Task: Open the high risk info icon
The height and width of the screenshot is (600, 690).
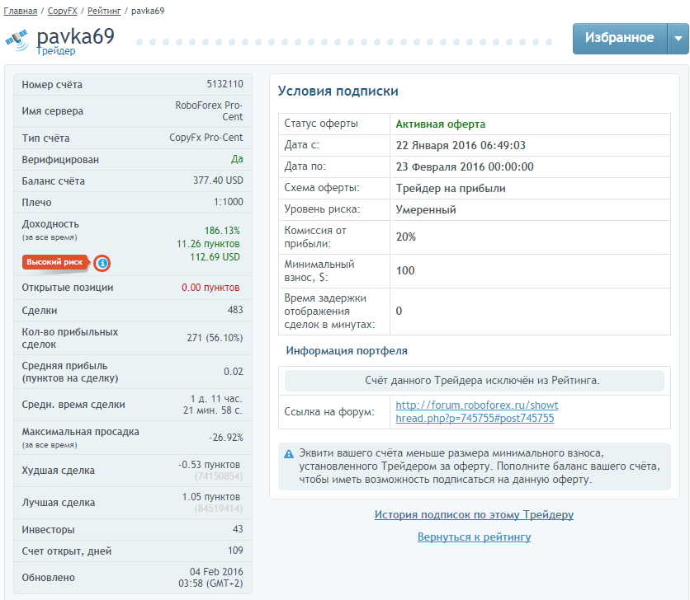Action: [x=102, y=263]
